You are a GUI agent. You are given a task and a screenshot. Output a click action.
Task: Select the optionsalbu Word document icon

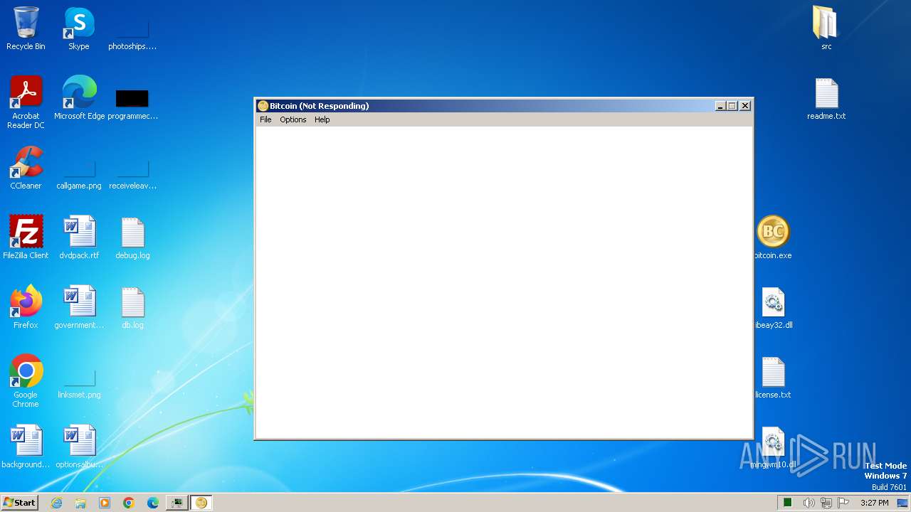coord(79,447)
